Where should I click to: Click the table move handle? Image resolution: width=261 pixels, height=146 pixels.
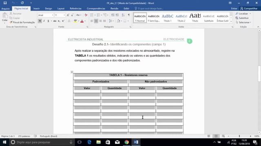click(72, 72)
